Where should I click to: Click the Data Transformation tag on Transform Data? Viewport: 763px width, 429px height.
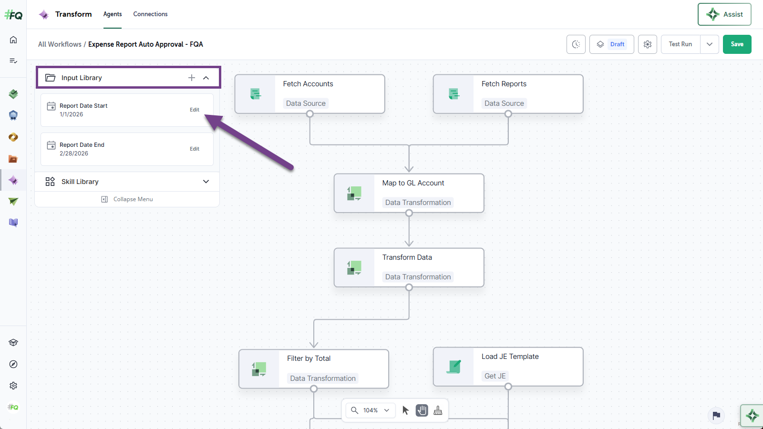(x=418, y=277)
